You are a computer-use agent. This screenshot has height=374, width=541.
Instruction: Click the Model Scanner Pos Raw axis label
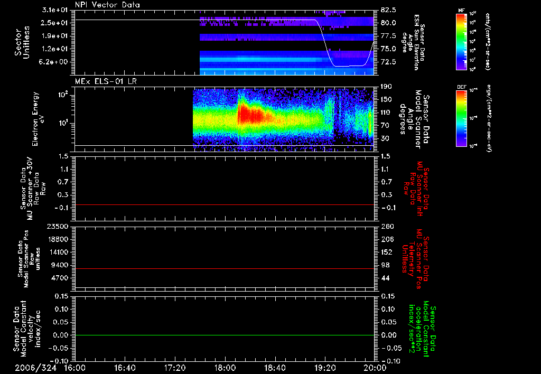point(29,259)
